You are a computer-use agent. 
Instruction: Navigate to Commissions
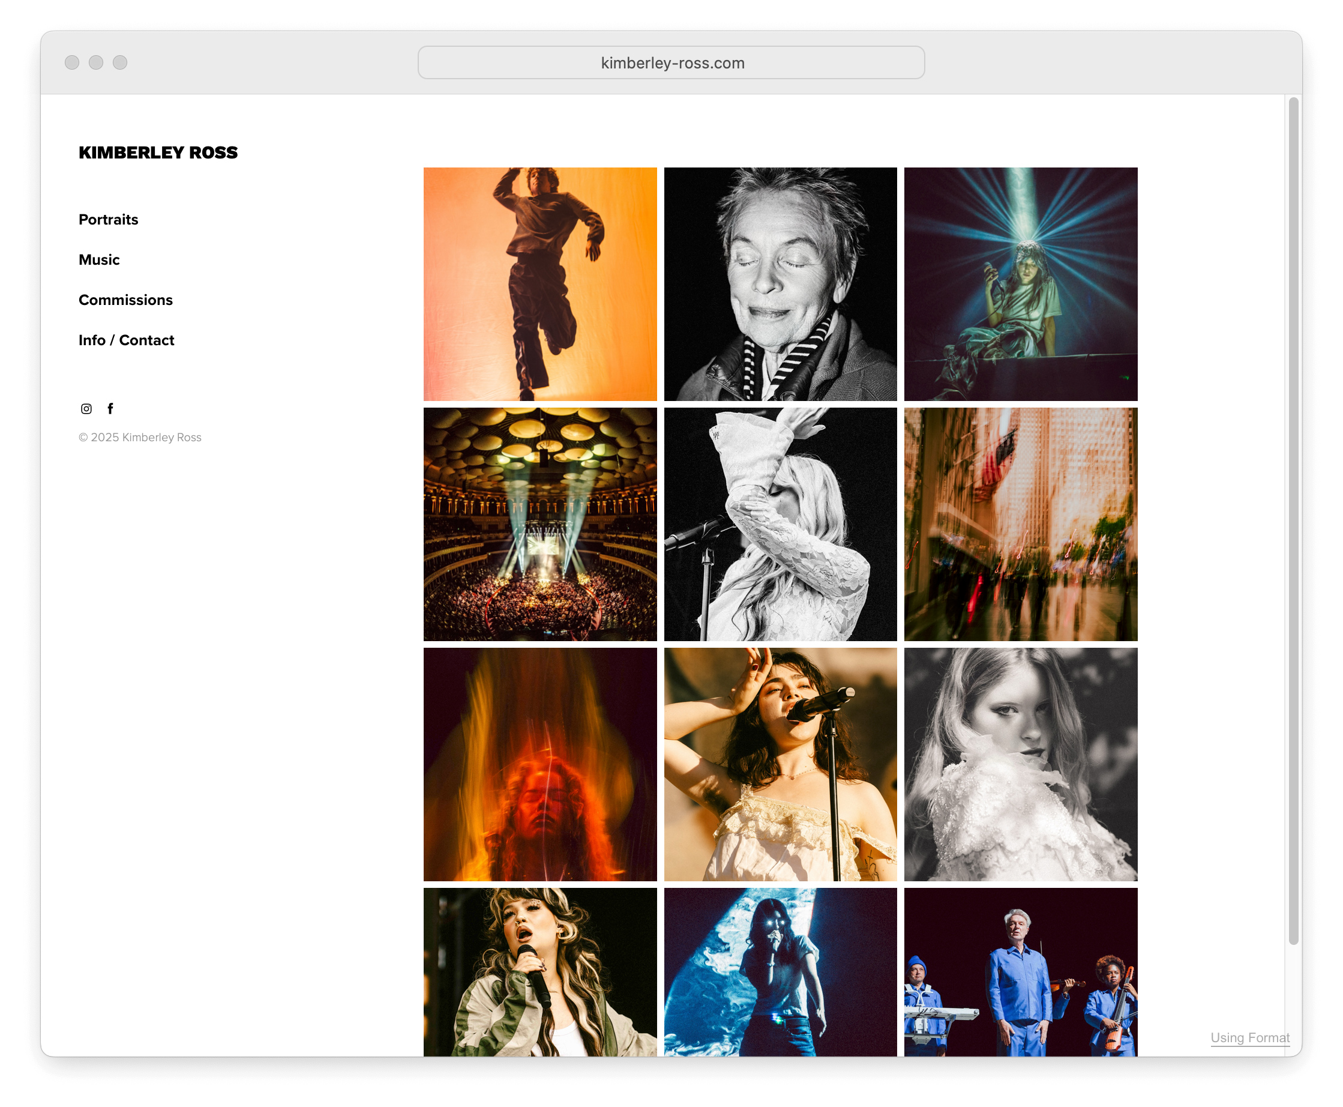coord(125,300)
